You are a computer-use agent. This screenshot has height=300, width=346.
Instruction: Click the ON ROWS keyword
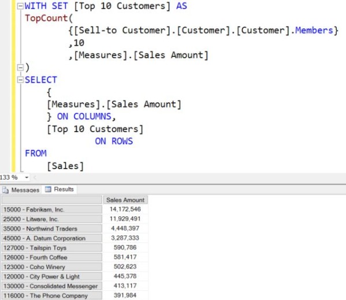point(114,141)
